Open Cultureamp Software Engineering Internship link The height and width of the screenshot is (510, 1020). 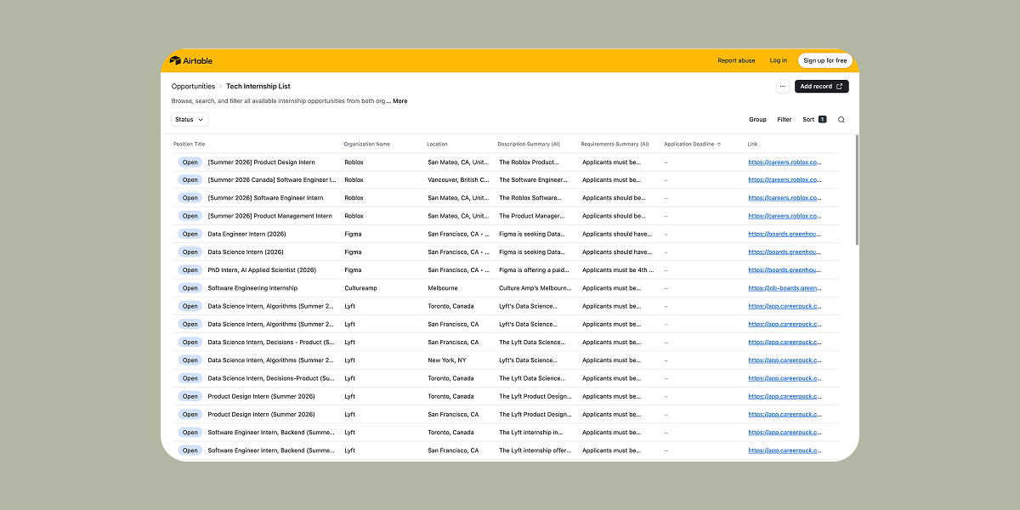point(785,288)
